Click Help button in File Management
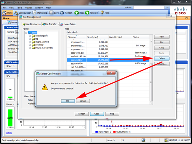Image resolution: width=192 pixels, height=144 pixels. coord(112,114)
